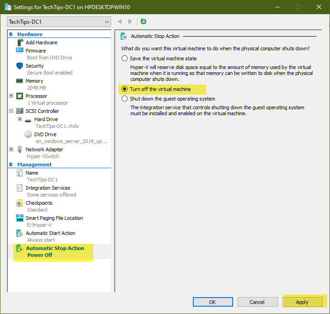Click the TechTips-DC1.vhdx text
The image size is (330, 314).
(57, 126)
